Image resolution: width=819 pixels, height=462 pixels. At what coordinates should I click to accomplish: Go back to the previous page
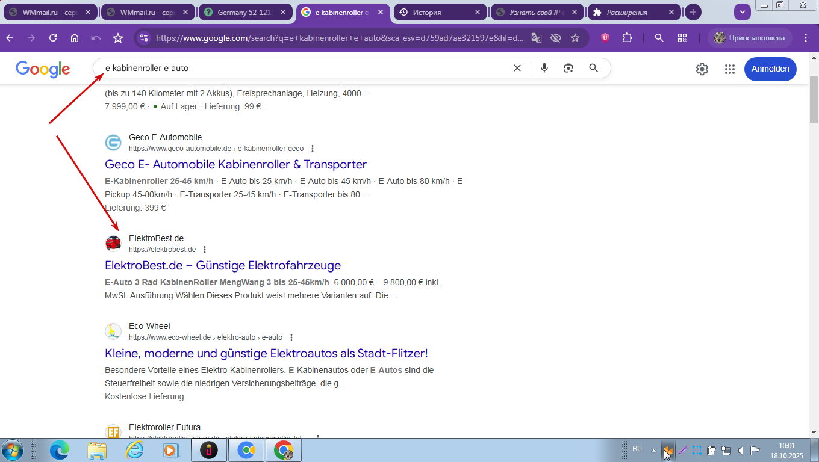pyautogui.click(x=10, y=38)
